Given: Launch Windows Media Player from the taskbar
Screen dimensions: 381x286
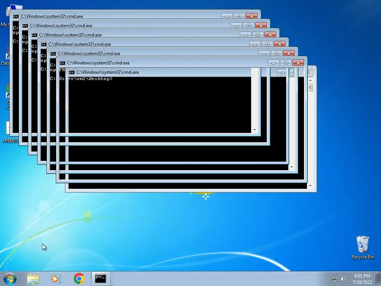Looking at the screenshot, I should pyautogui.click(x=56, y=279).
